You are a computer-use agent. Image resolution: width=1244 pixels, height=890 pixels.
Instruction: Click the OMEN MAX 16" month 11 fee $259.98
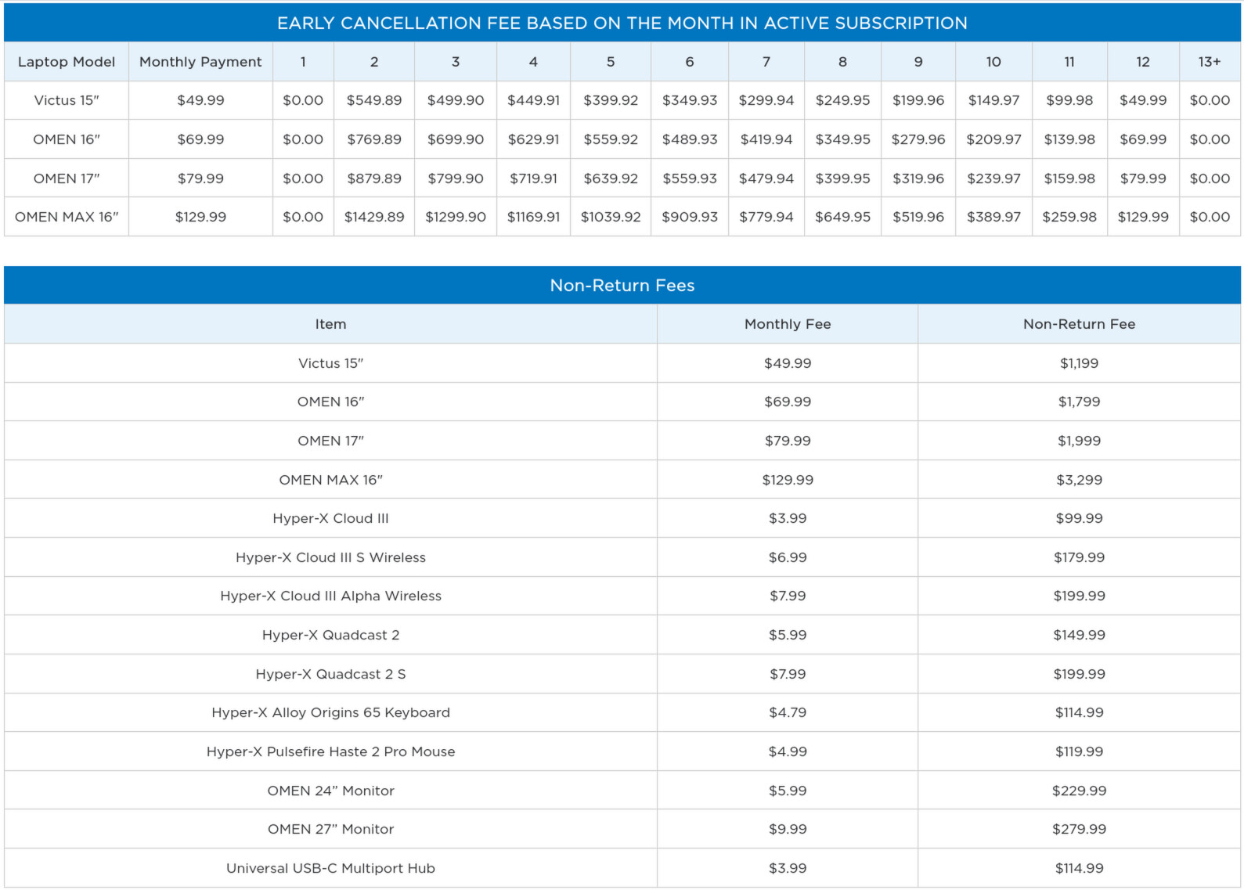pyautogui.click(x=1069, y=217)
